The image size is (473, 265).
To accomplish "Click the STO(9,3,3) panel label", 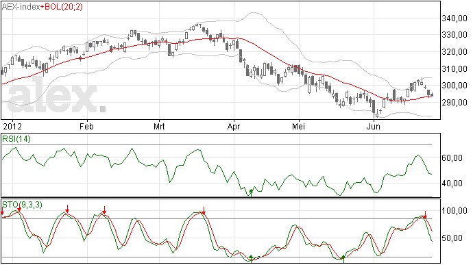I will (x=23, y=205).
